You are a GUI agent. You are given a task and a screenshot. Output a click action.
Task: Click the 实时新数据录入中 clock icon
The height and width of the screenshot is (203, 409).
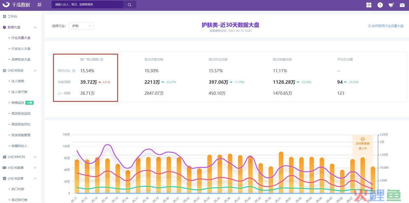click(363, 139)
